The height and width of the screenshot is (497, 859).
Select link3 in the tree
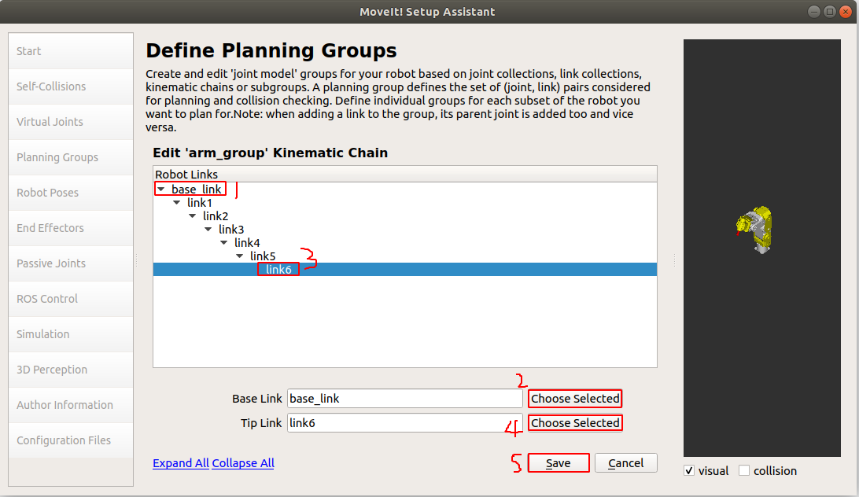[231, 230]
